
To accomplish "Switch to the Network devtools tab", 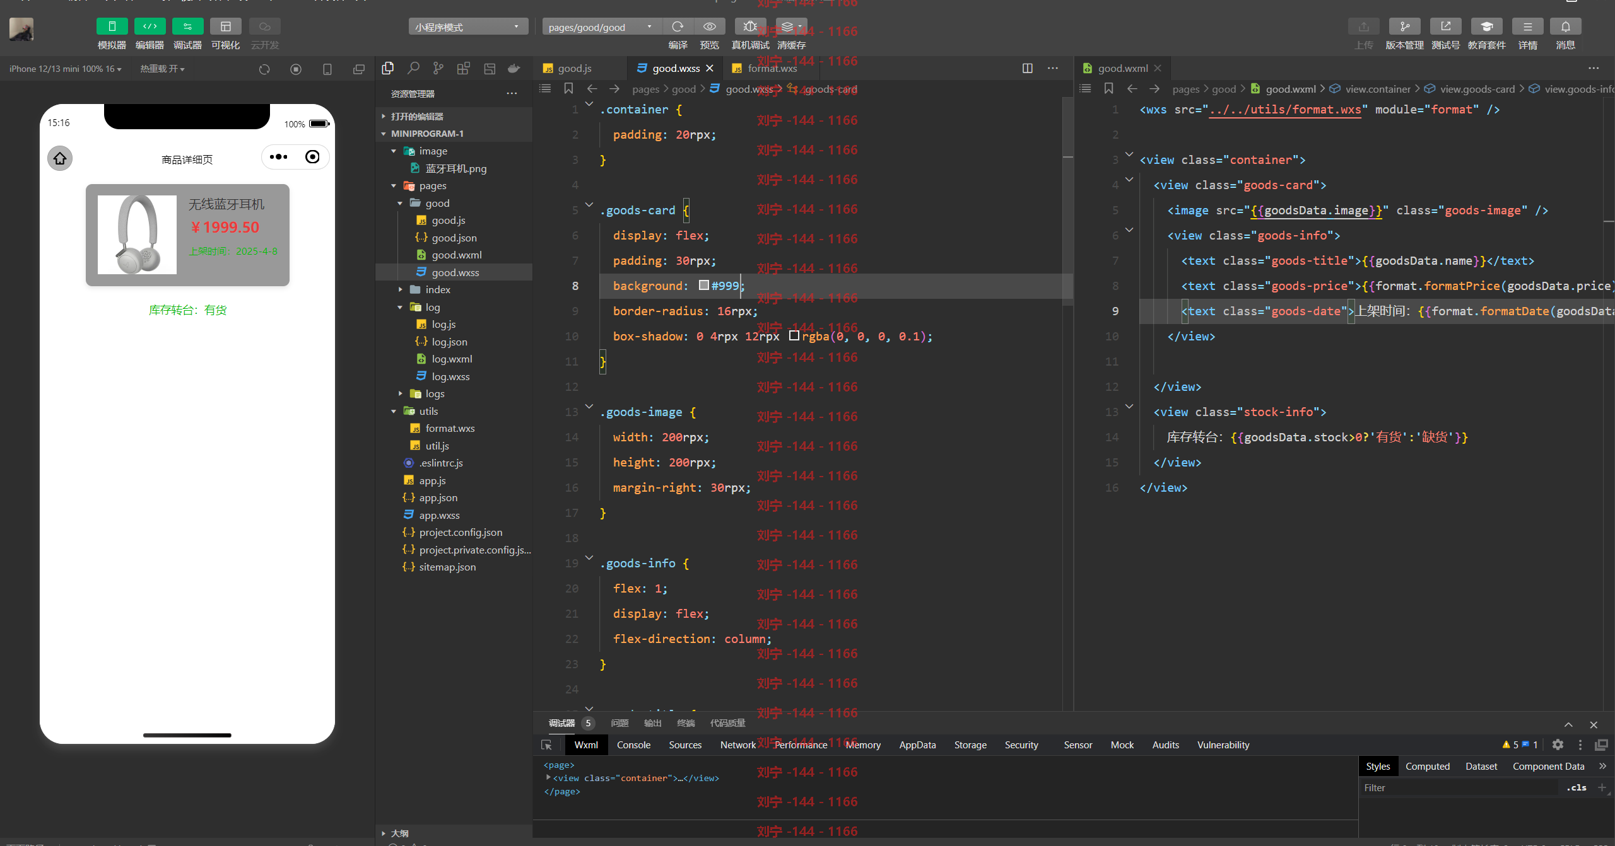I will click(x=738, y=745).
